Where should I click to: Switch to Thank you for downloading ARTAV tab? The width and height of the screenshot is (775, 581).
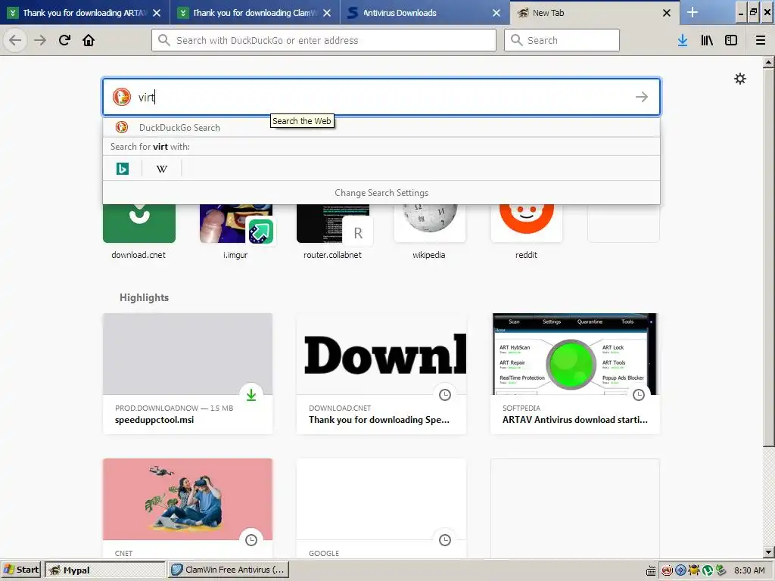85,12
